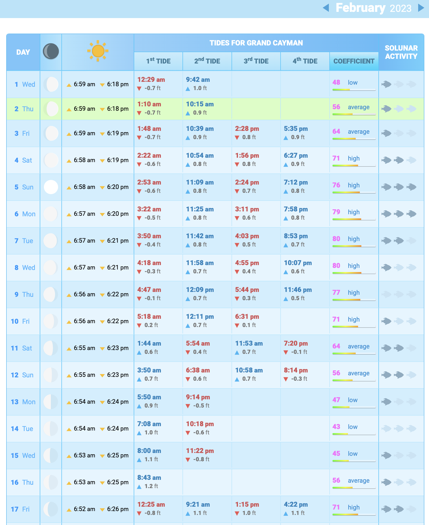
Task: Click the moon phase header icon
Action: [51, 51]
